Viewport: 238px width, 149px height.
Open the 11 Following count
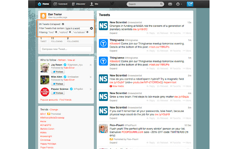coord(57,40)
